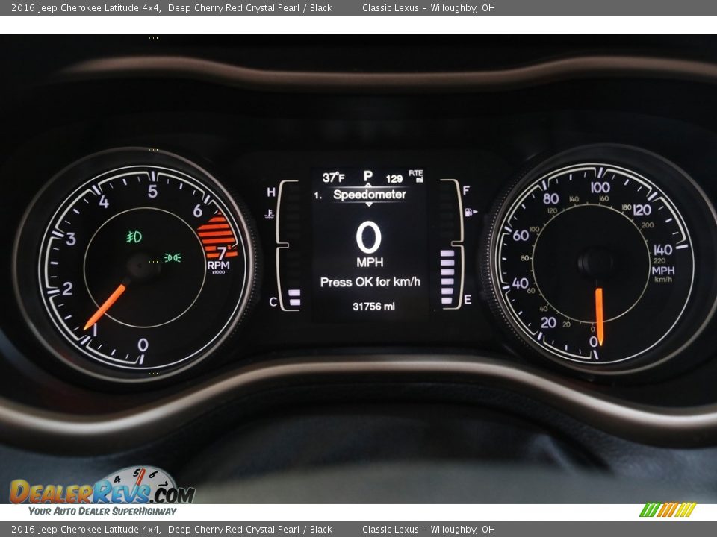This screenshot has height=537, width=717.
Task: Click the green-orange-yellow striped logo
Action: pos(668,509)
